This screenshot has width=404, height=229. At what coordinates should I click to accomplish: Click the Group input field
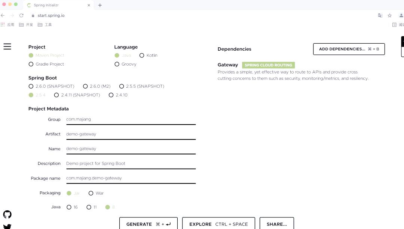pos(131,119)
